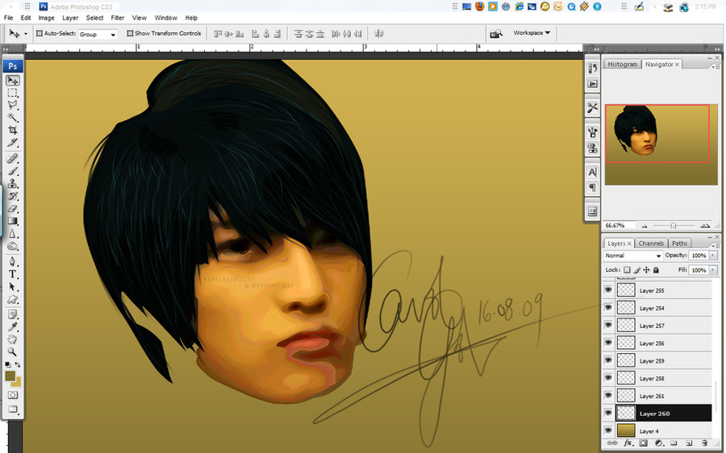Viewport: 726px width, 453px height.
Task: Select the Brush tool
Action: (x=12, y=171)
